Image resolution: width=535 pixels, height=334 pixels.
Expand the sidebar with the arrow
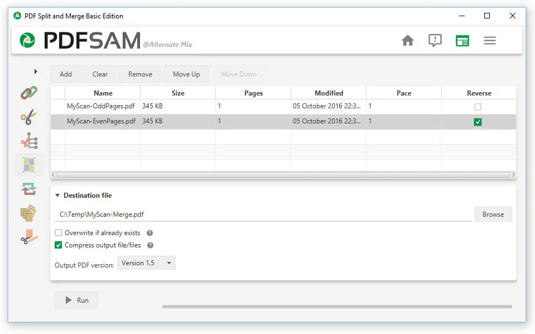(36, 71)
